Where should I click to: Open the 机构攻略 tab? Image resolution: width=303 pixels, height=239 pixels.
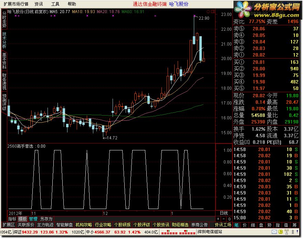[84, 225]
